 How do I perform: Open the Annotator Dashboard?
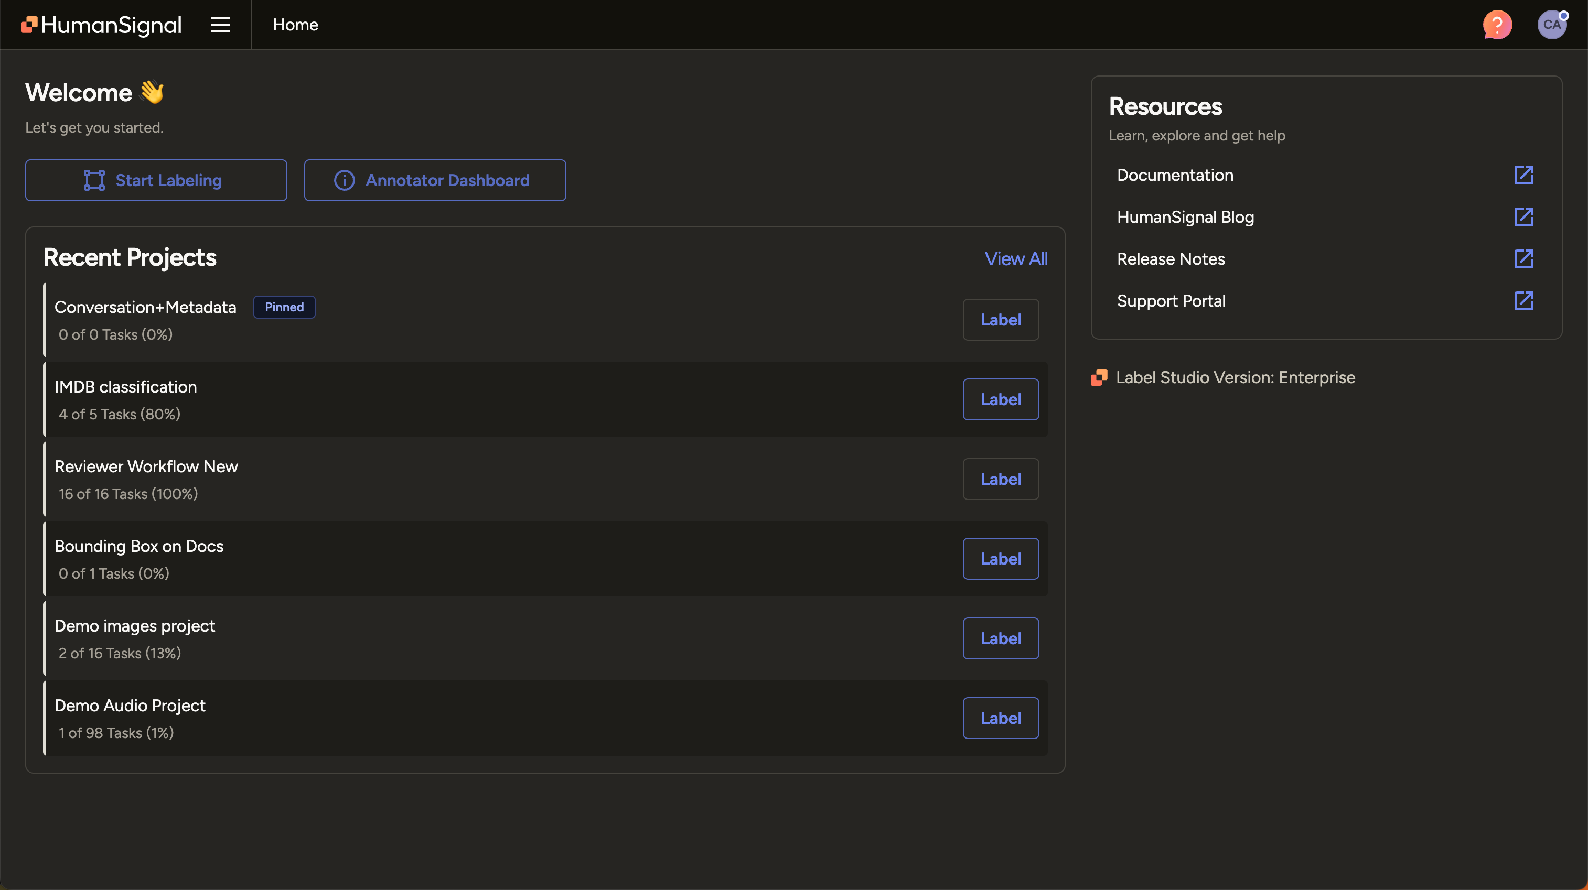click(435, 180)
